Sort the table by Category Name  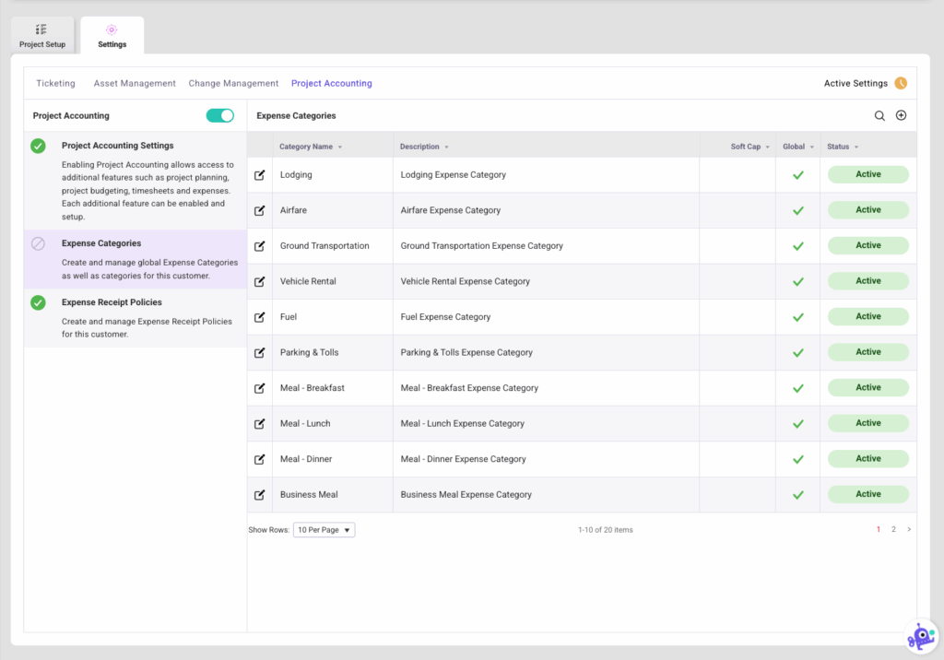click(x=304, y=145)
